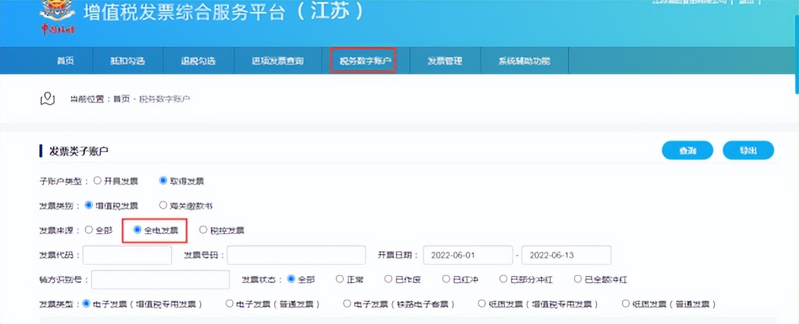Select 纸质发票(增值税专用发票) invoice type
Image resolution: width=799 pixels, height=324 pixels.
point(482,304)
